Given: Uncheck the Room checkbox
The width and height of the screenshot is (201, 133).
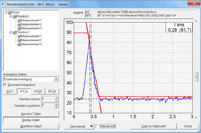Looking at the screenshot, I should (x=10, y=13).
